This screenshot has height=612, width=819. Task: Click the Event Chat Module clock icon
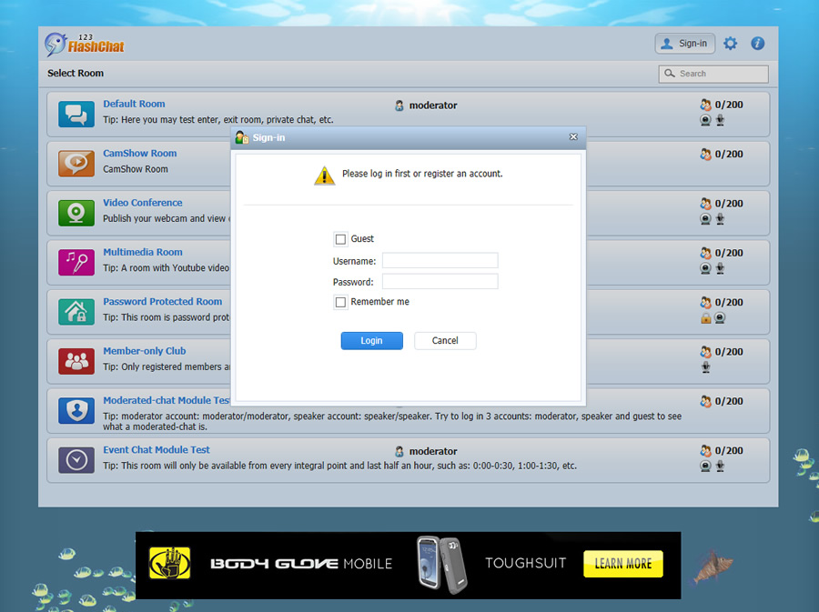[x=76, y=459]
